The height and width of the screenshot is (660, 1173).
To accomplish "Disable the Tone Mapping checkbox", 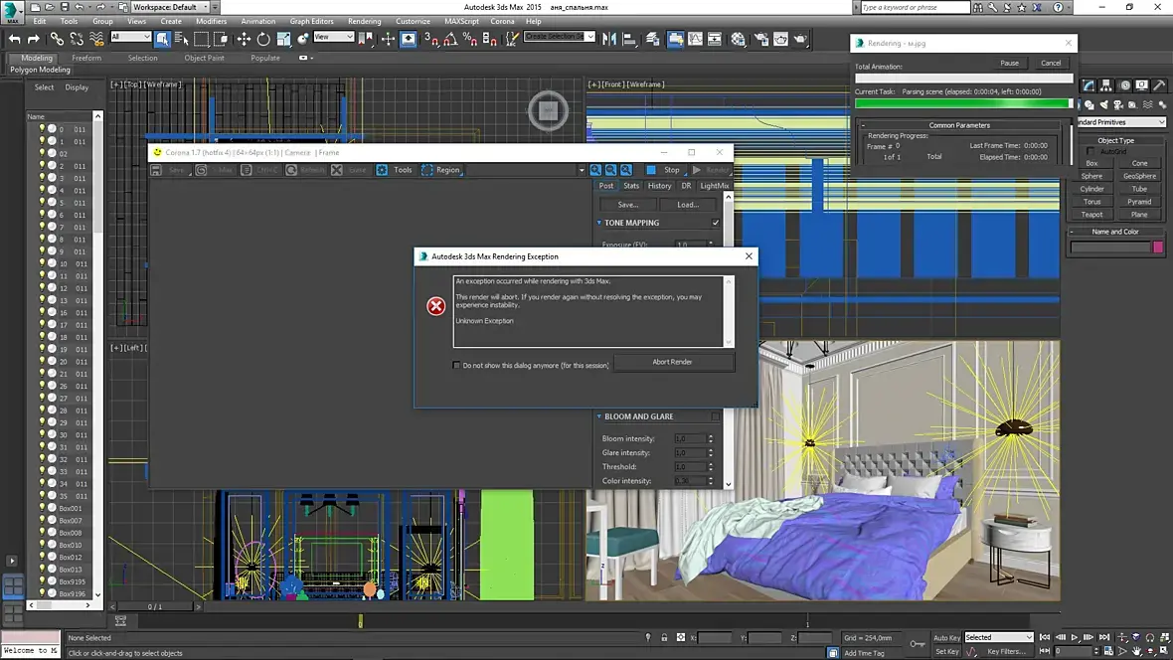I will pyautogui.click(x=716, y=223).
